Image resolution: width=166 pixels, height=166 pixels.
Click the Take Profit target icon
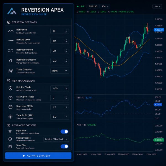tap(11, 116)
